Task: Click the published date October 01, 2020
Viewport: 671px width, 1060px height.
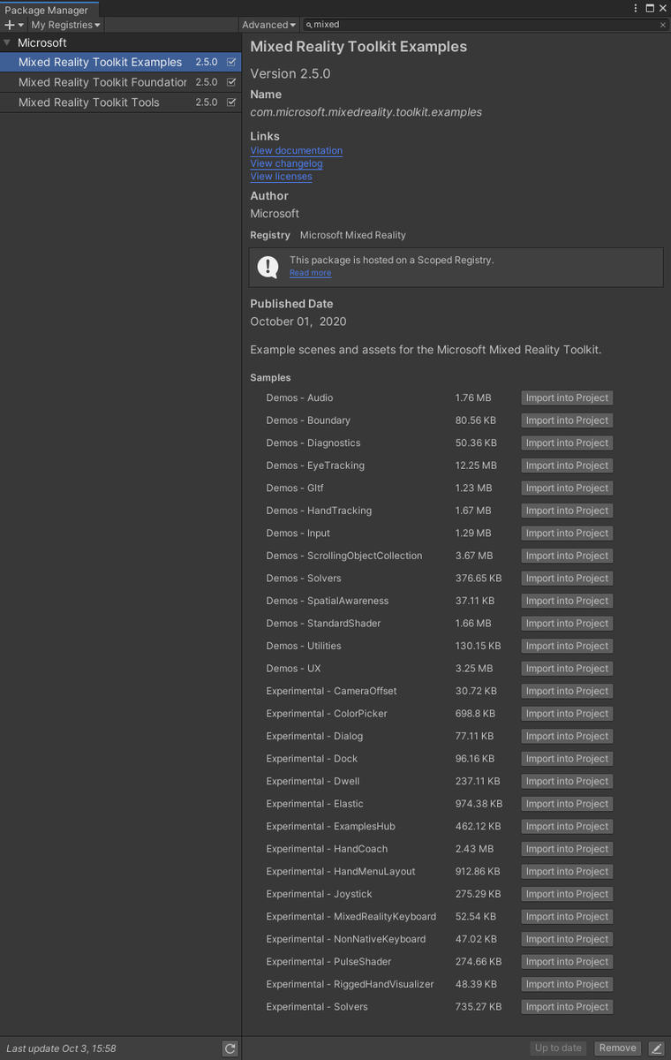Action: coord(298,322)
